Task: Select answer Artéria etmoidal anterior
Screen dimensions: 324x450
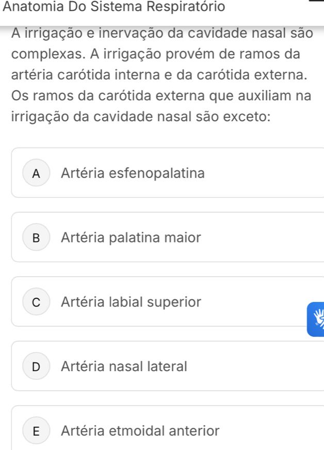Action: tap(140, 430)
